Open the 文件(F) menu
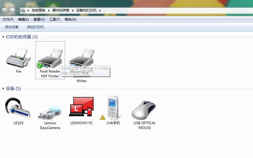Image resolution: width=253 pixels, height=158 pixels. pyautogui.click(x=8, y=19)
